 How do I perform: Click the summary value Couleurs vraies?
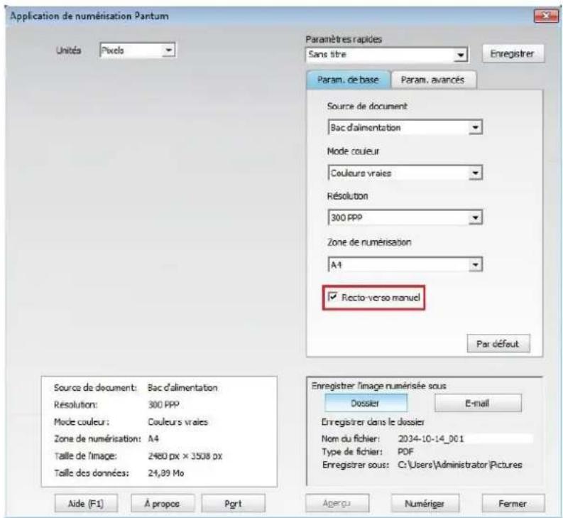point(178,421)
